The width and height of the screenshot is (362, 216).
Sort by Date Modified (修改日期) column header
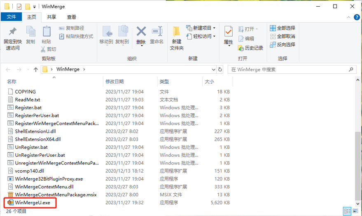(x=114, y=82)
